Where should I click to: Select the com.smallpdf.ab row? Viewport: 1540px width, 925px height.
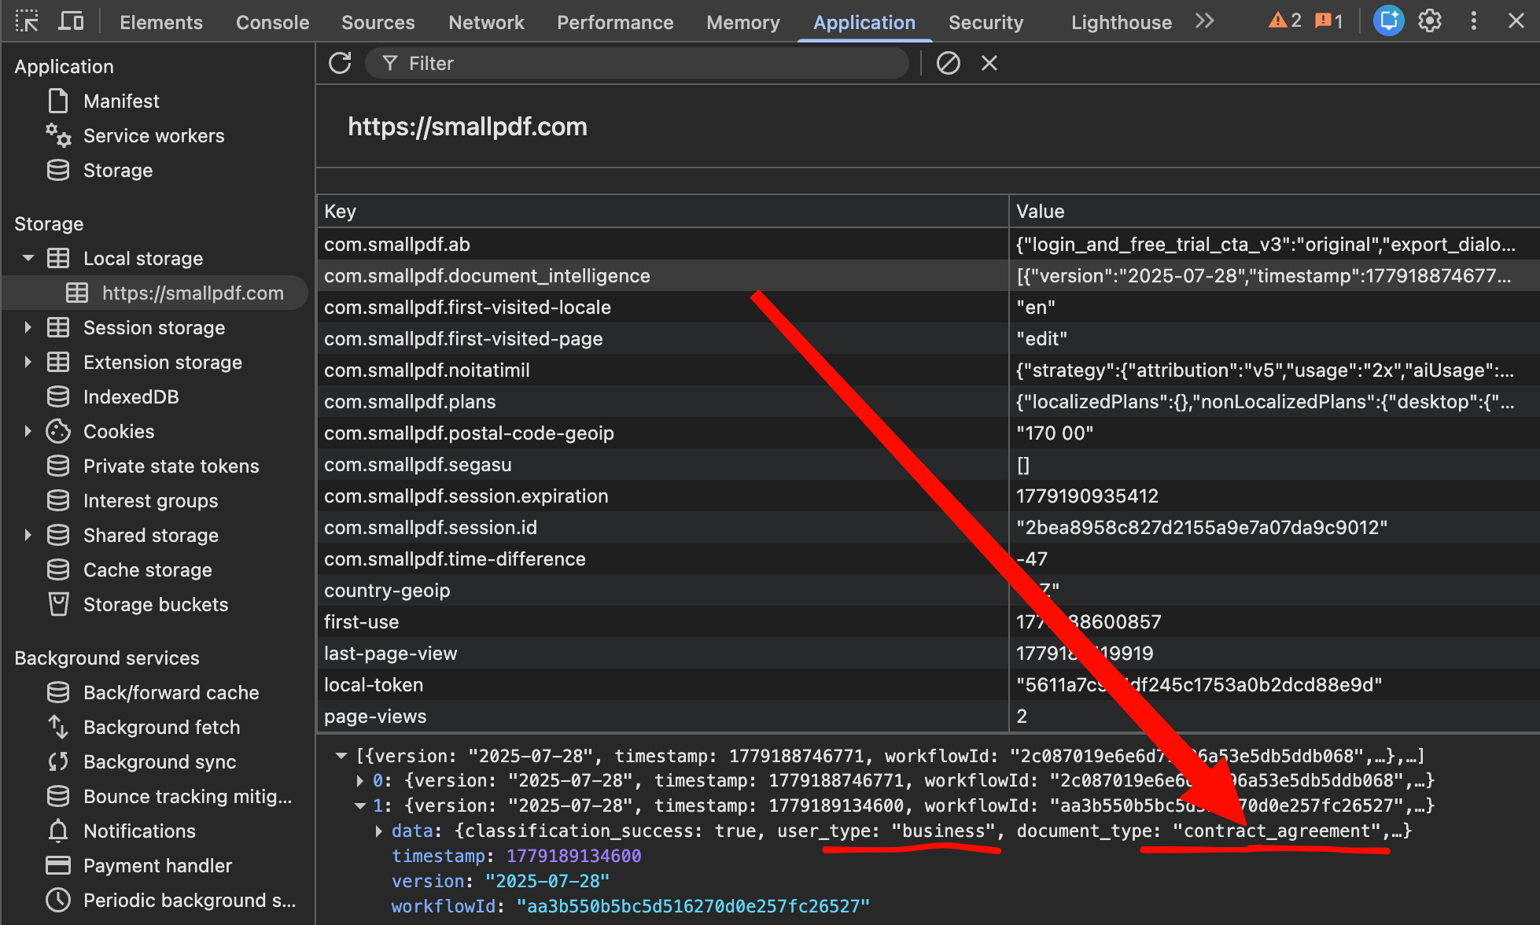[x=928, y=245]
